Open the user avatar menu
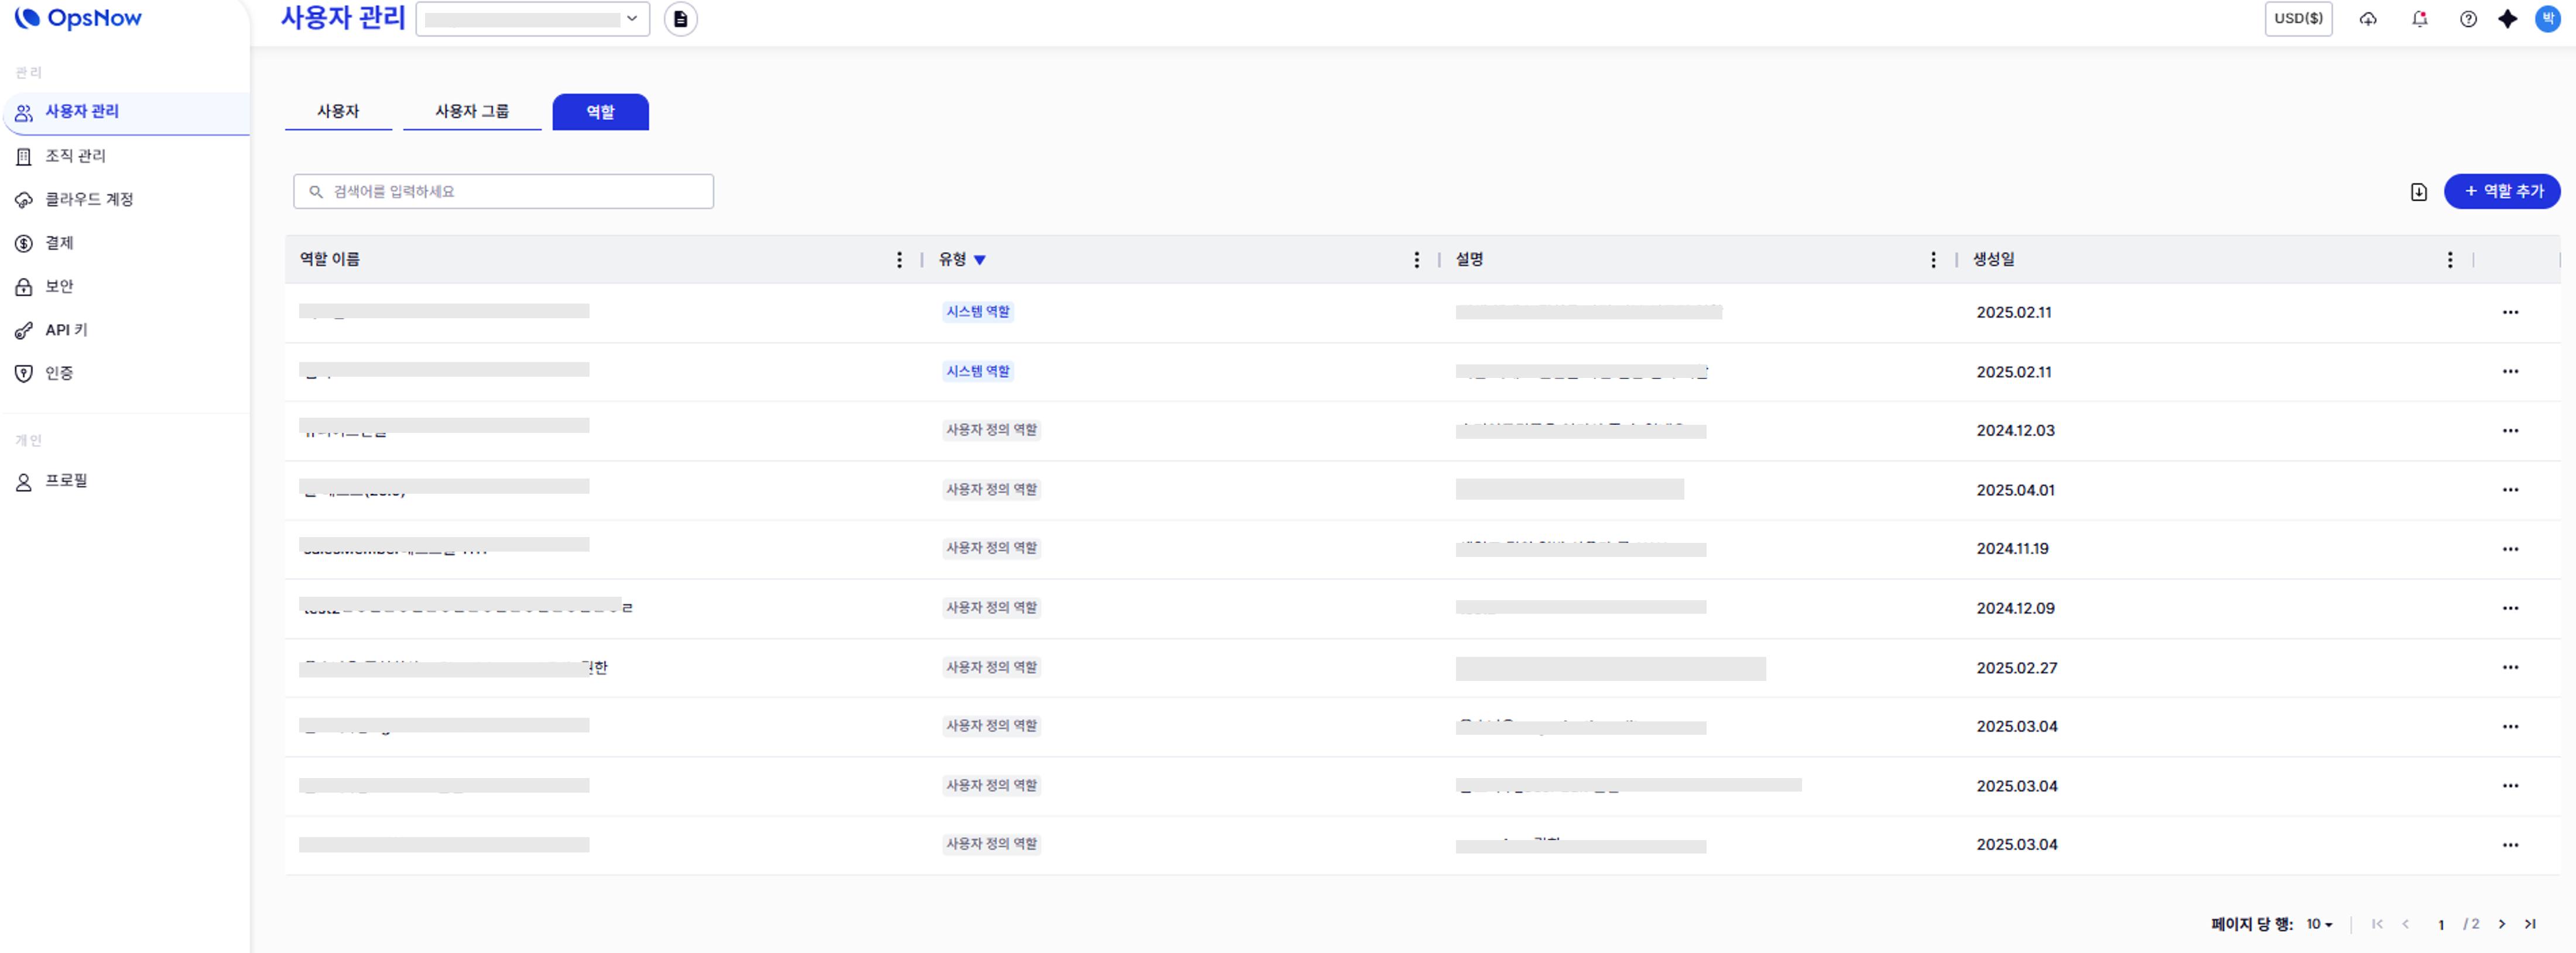Viewport: 2576px width, 953px height. [2547, 19]
